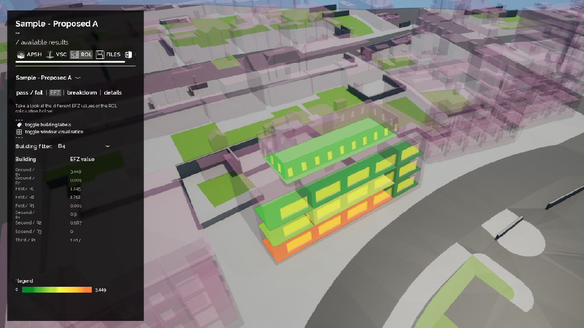The width and height of the screenshot is (584, 328).
Task: Click the tag icon for building labels
Action: click(19, 125)
